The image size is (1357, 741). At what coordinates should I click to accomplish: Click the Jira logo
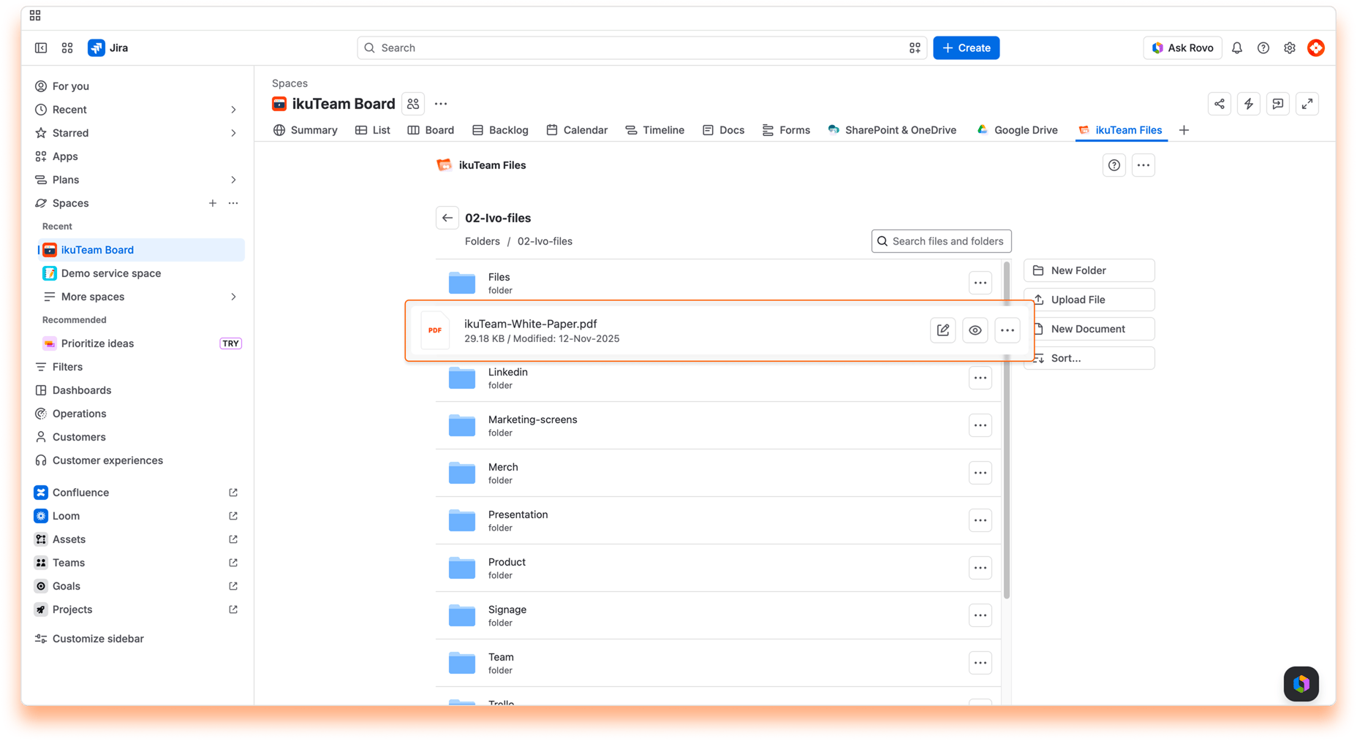tap(108, 48)
